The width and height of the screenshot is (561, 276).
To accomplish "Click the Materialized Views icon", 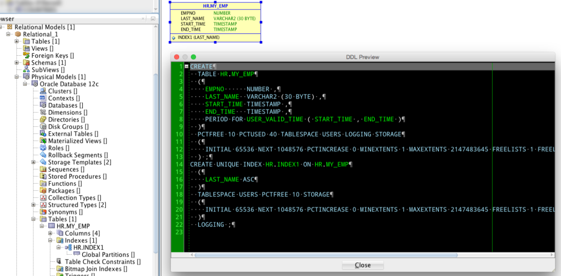I will [43, 141].
